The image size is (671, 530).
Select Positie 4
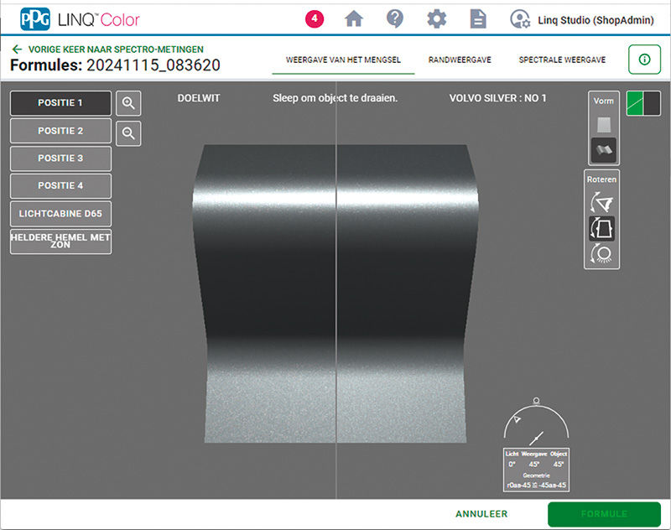(x=60, y=185)
